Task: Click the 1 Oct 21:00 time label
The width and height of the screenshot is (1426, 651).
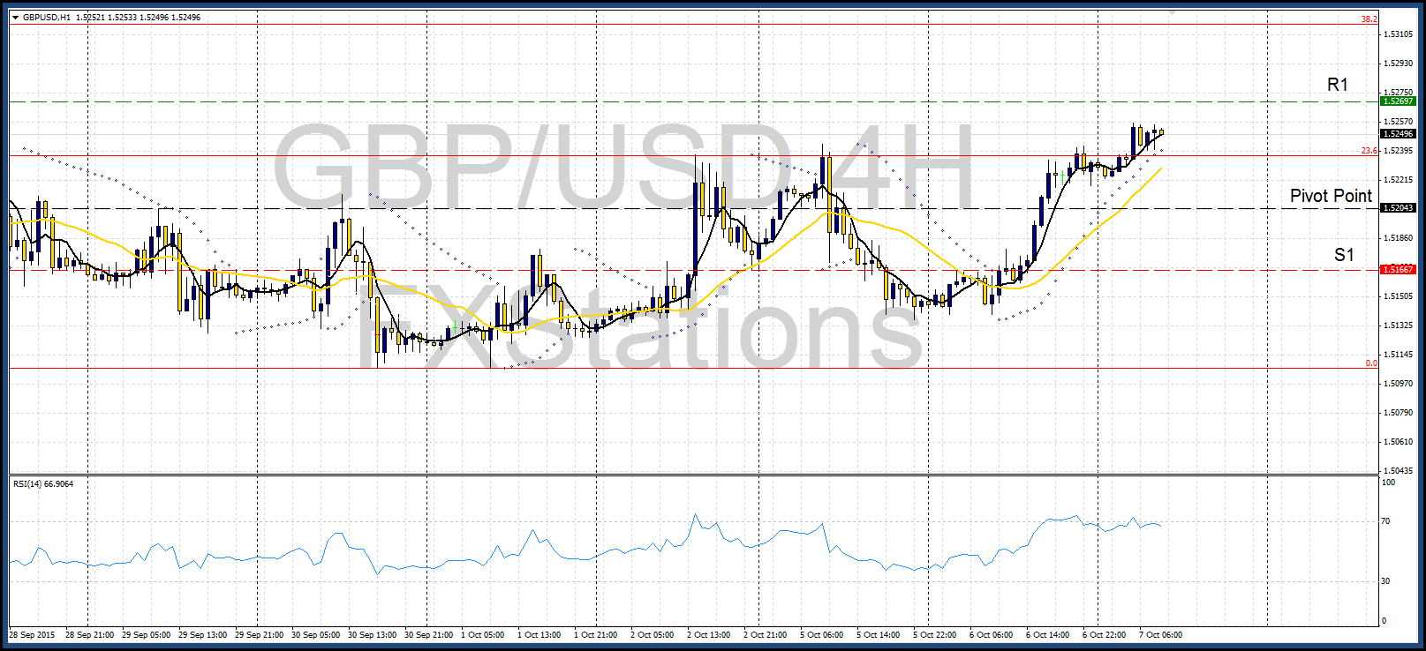Action: 596,635
